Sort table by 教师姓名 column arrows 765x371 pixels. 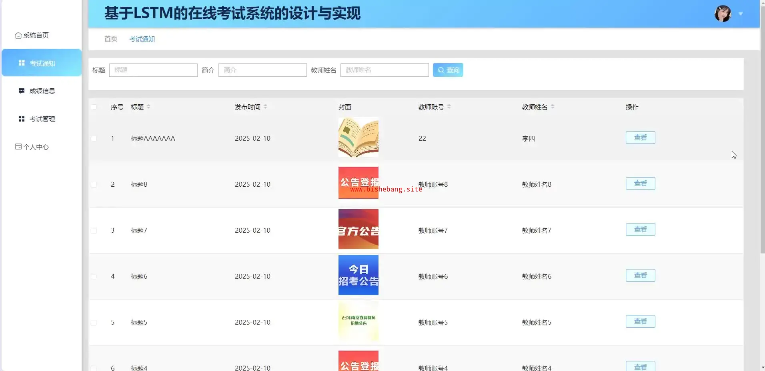pyautogui.click(x=553, y=107)
